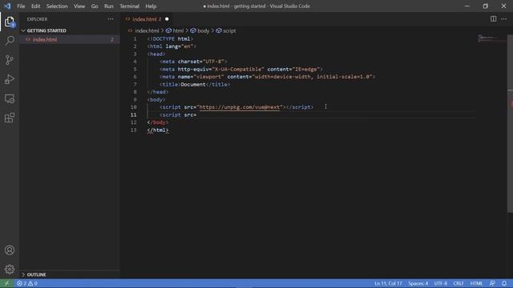Open Explorer views and more actions ellipsis

111,19
